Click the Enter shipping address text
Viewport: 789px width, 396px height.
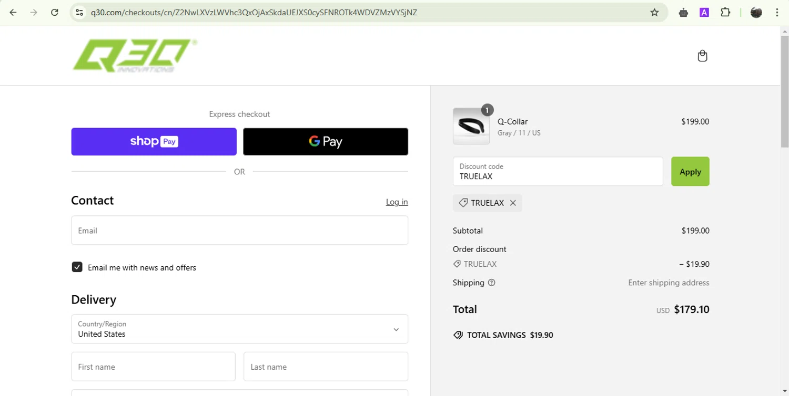(x=669, y=283)
